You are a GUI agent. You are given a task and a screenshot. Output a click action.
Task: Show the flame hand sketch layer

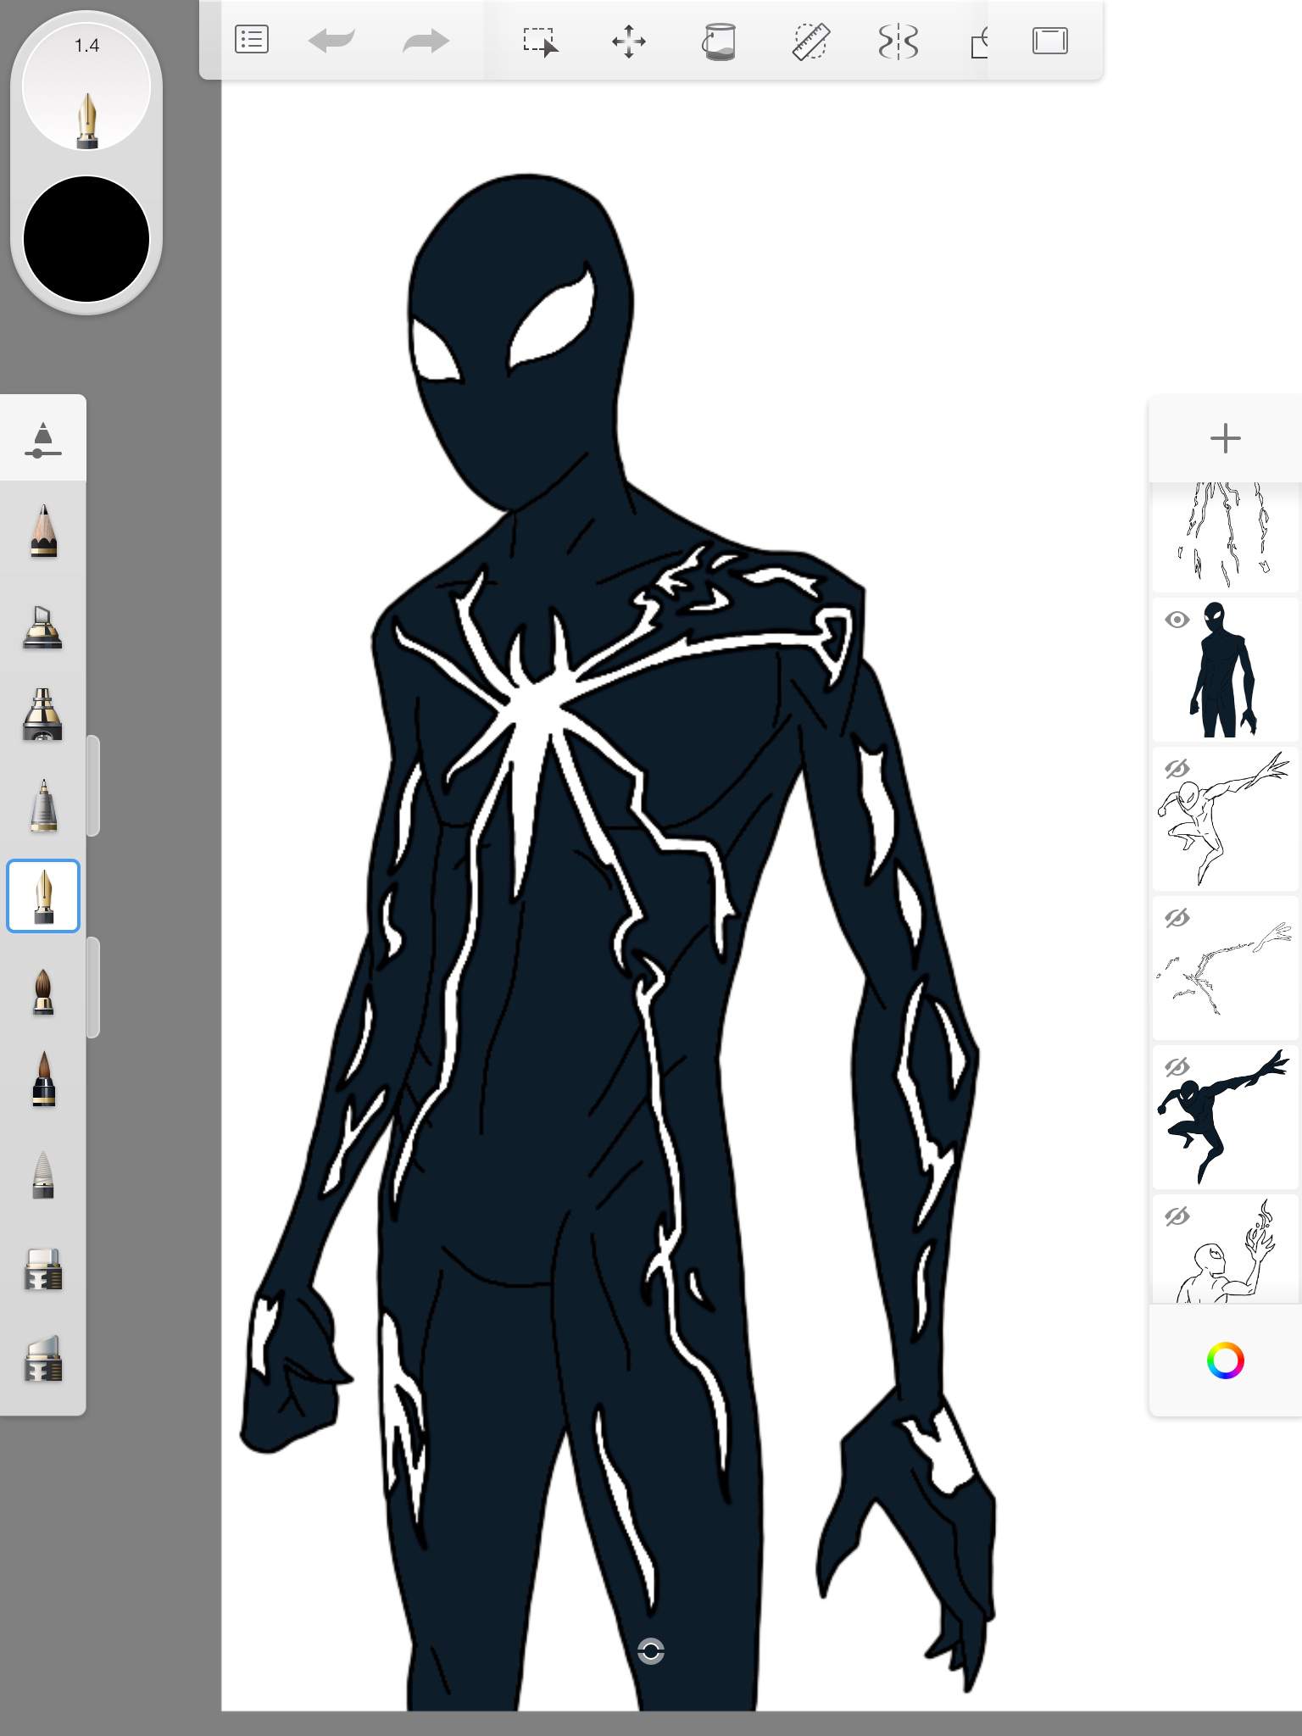click(x=1177, y=1216)
